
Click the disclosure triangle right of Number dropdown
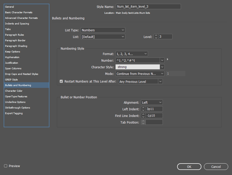click(167, 59)
